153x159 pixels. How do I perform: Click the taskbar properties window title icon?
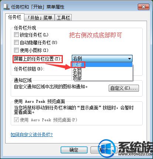pyautogui.click(x=7, y=7)
